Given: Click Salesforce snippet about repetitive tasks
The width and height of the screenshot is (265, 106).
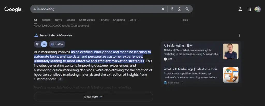Looking at the screenshot, I should pos(192,75).
